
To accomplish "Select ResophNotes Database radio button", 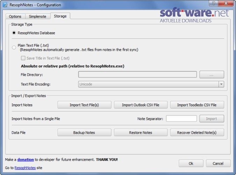I will (x=14, y=33).
